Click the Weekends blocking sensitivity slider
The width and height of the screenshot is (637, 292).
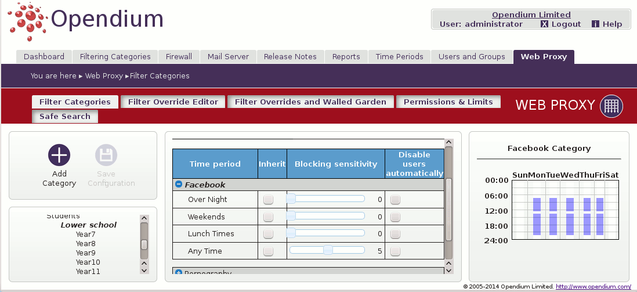coord(327,215)
